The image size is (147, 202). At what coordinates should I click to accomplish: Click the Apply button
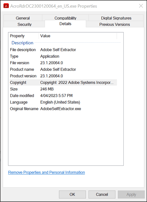point(131,194)
